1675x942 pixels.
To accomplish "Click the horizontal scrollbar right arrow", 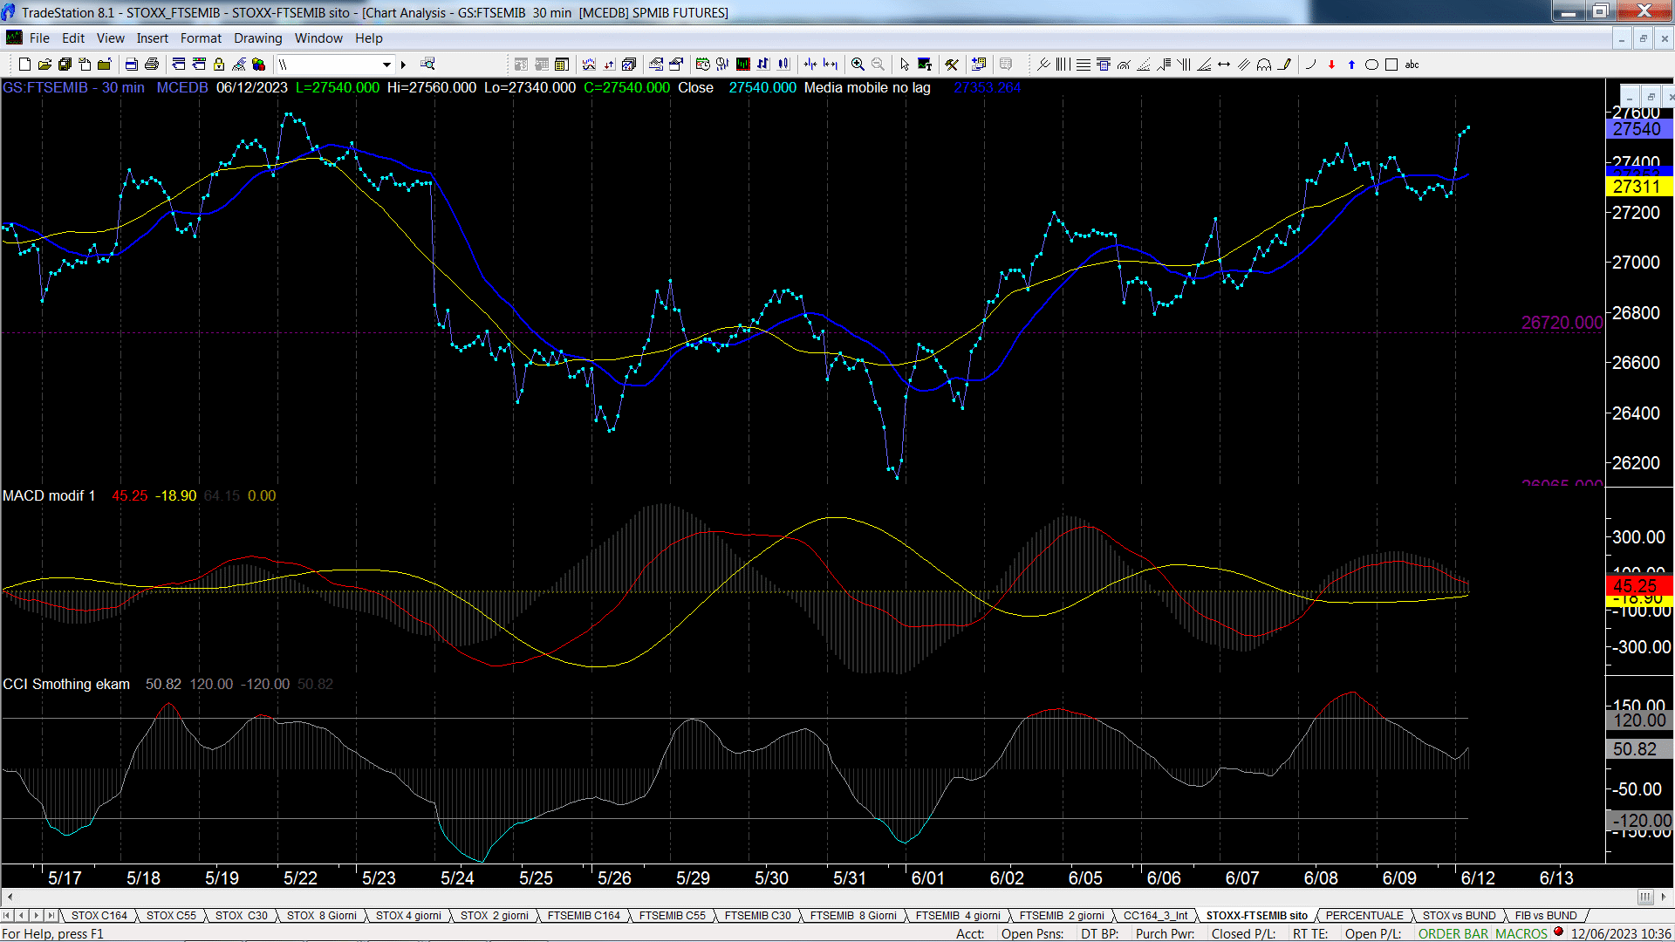I will pos(1665,897).
